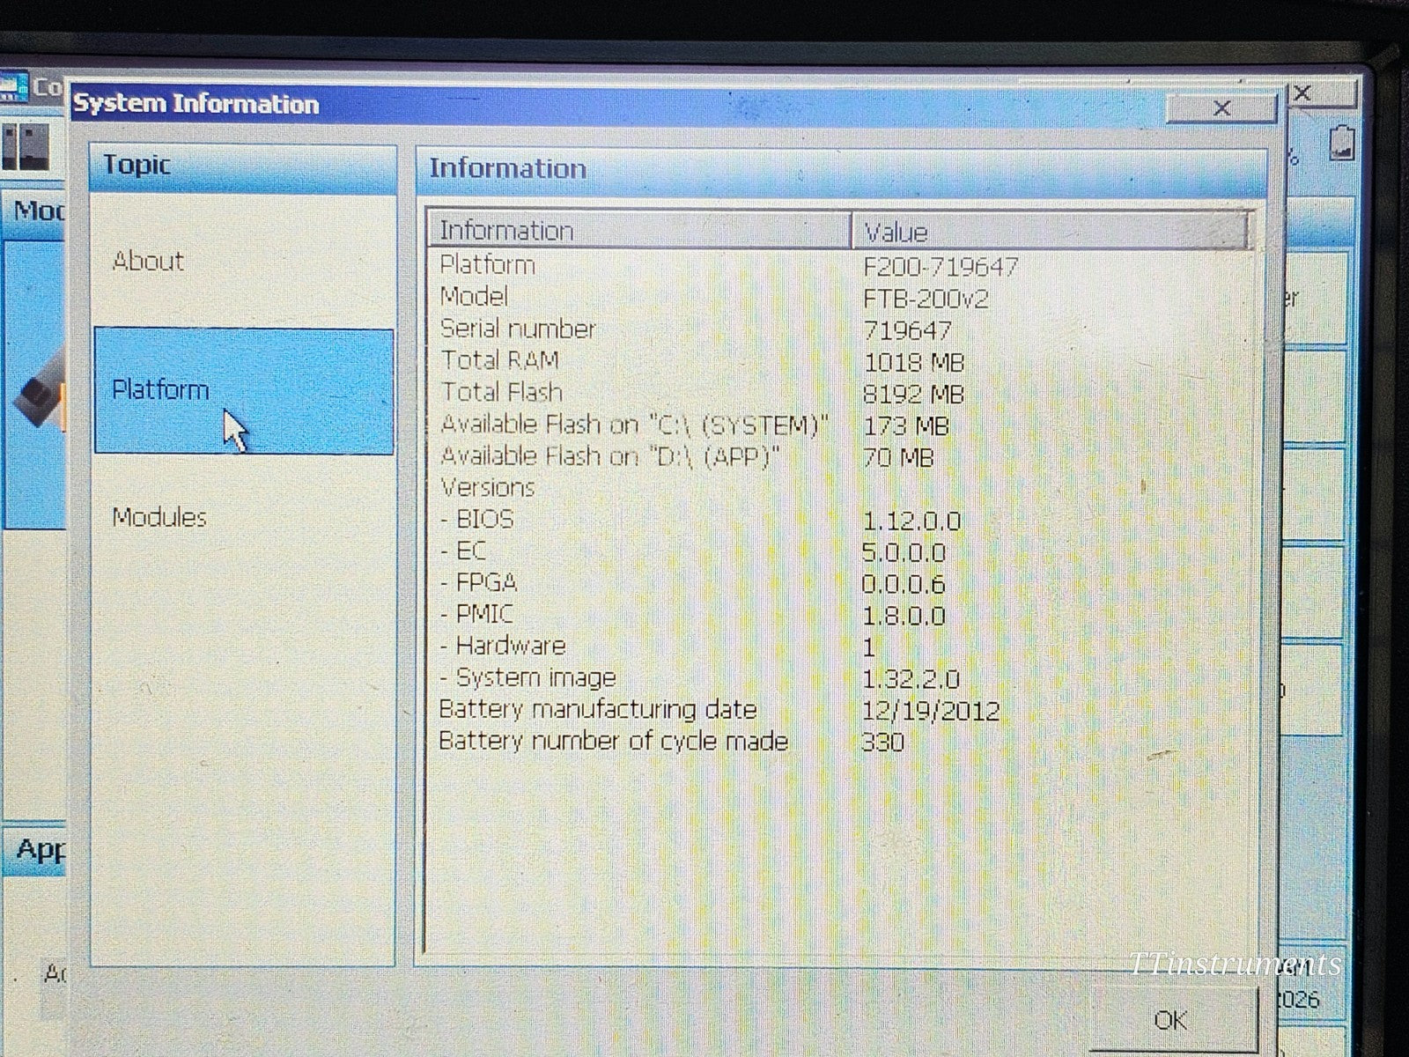This screenshot has height=1057, width=1409.
Task: Confirm with the OK button
Action: coord(1171,1019)
